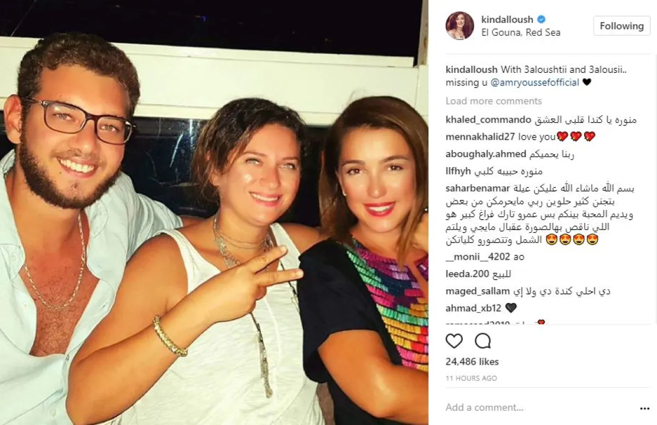Open the kindalloush profile avatar picture
Viewport: 657px width, 425px height.
click(459, 26)
